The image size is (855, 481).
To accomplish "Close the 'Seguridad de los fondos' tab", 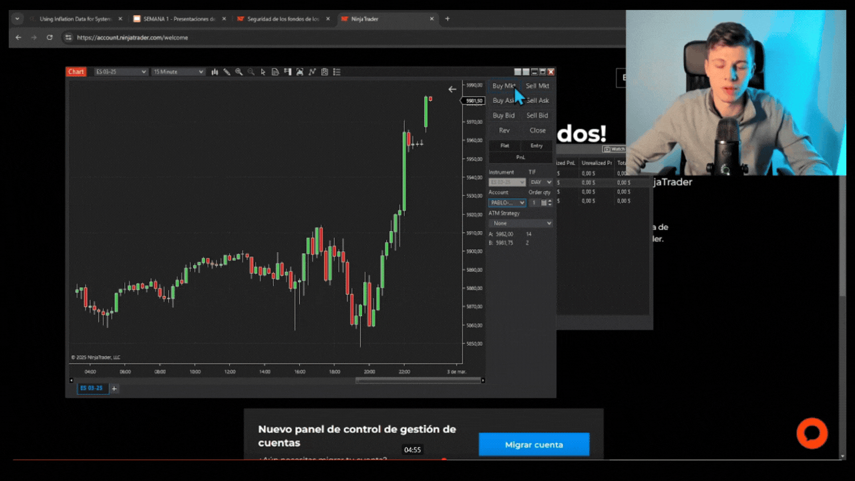I will (x=329, y=19).
